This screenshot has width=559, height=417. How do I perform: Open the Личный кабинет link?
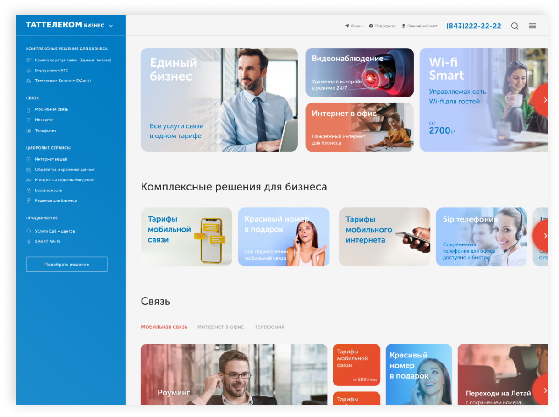pyautogui.click(x=422, y=26)
